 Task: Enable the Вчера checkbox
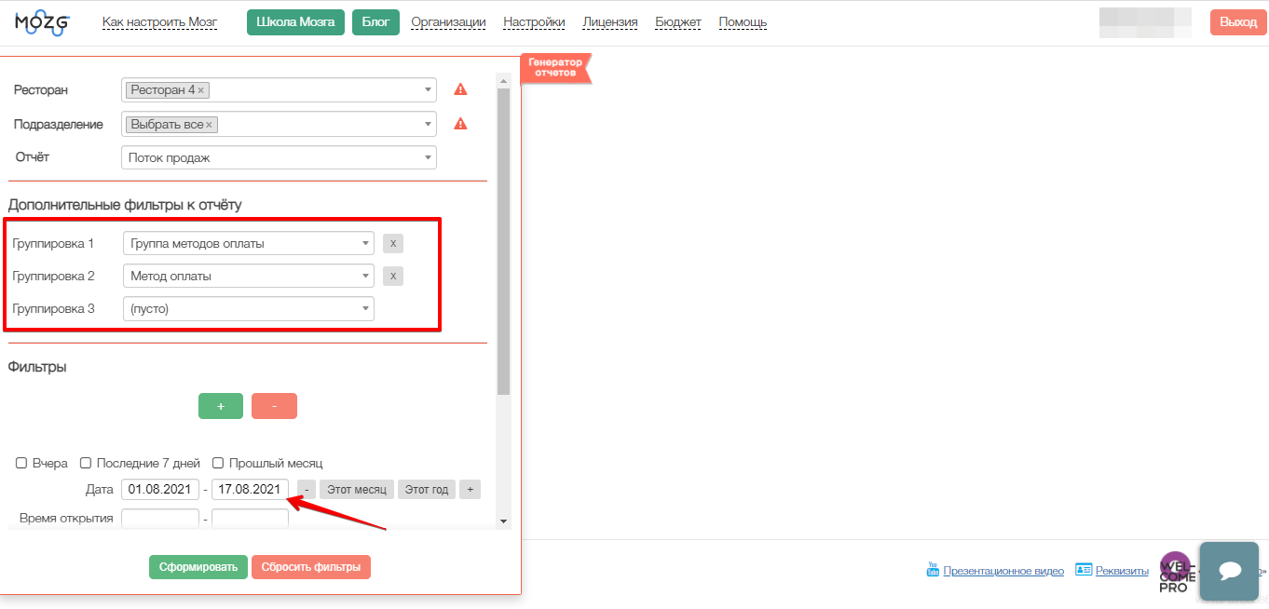[x=21, y=463]
